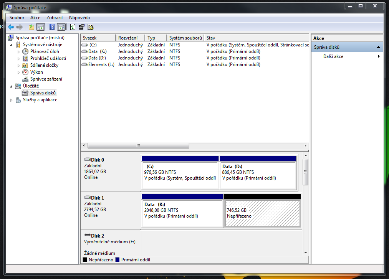This screenshot has height=279, width=389.
Task: Select Správa počítače (místní) root node
Action: point(40,38)
